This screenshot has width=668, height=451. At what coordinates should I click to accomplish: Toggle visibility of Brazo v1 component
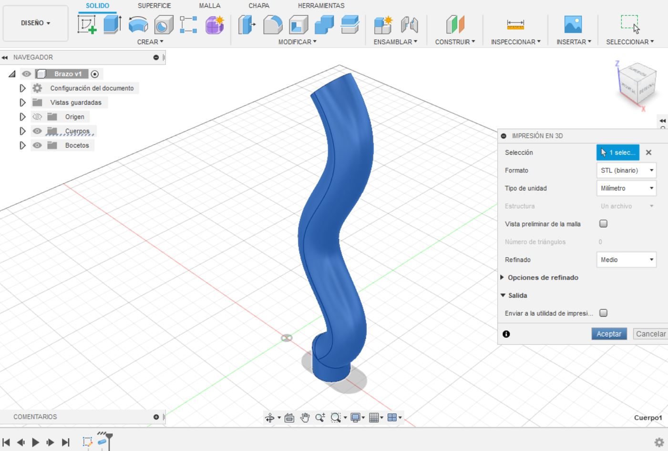[26, 74]
